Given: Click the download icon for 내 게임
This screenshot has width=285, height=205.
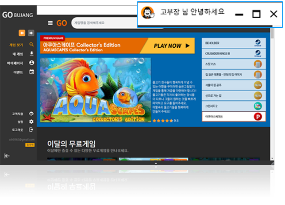Looking at the screenshot, I should [31, 53].
